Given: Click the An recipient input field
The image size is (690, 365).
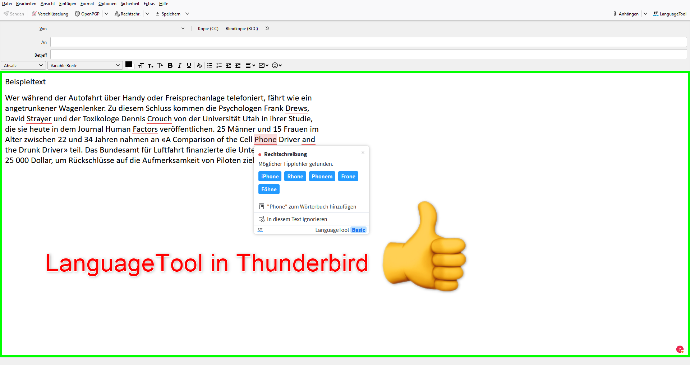Looking at the screenshot, I should click(x=368, y=42).
